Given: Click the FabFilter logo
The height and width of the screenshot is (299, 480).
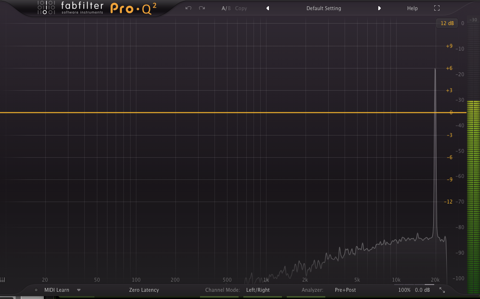Looking at the screenshot, I should click(70, 8).
